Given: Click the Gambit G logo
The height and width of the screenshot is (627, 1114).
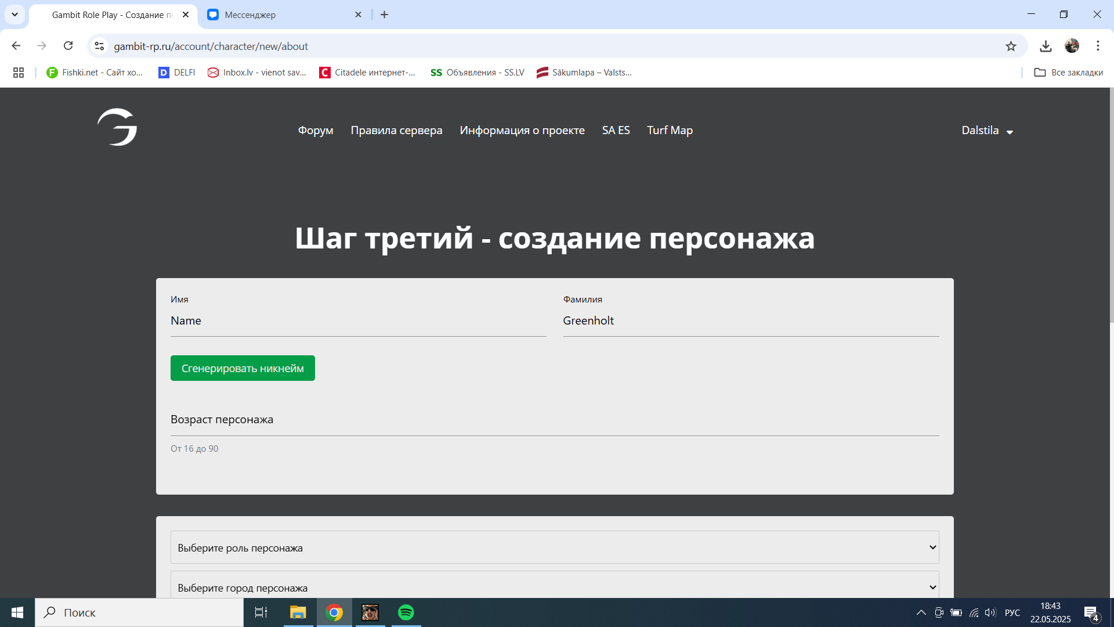Looking at the screenshot, I should tap(117, 127).
